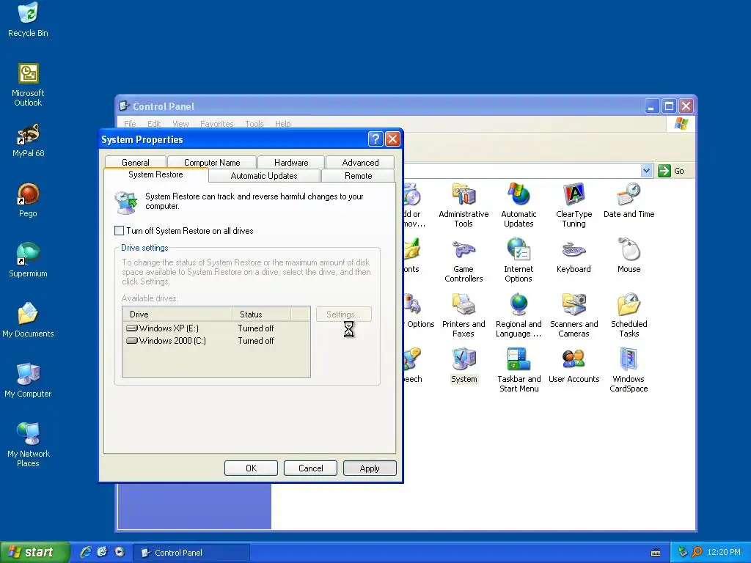Select My Network Places desktop icon
The width and height of the screenshot is (751, 563).
point(28,445)
